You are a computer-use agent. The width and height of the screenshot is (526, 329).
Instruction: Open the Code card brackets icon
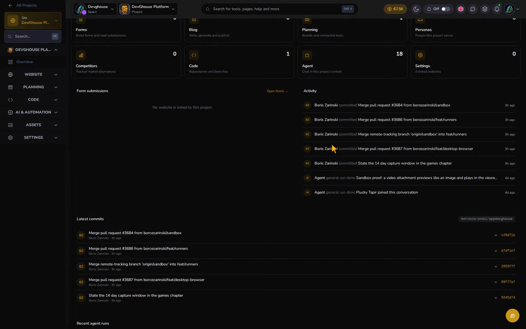click(x=194, y=55)
